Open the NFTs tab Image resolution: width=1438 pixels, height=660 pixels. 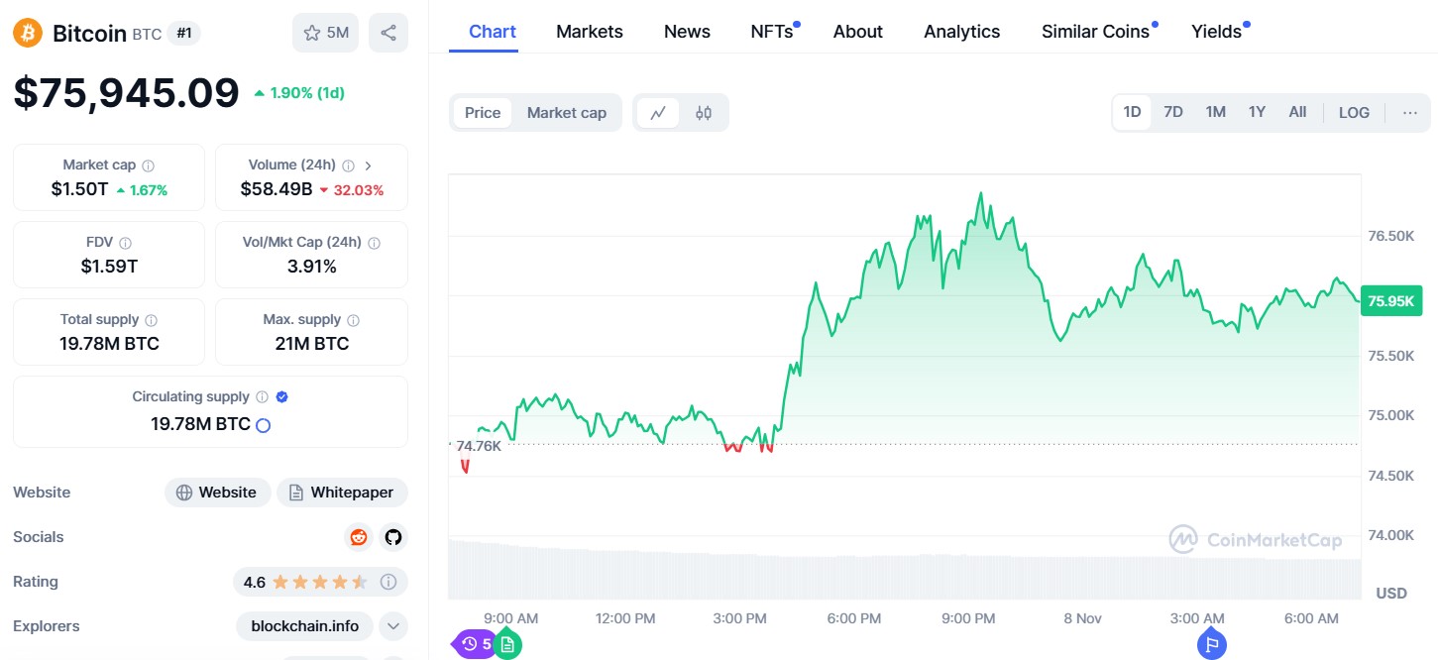coord(774,32)
